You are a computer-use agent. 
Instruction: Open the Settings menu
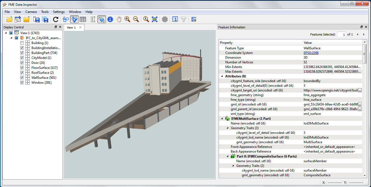(x=59, y=12)
